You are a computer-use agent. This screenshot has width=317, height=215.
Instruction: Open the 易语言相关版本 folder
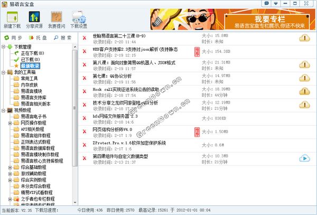point(35,104)
